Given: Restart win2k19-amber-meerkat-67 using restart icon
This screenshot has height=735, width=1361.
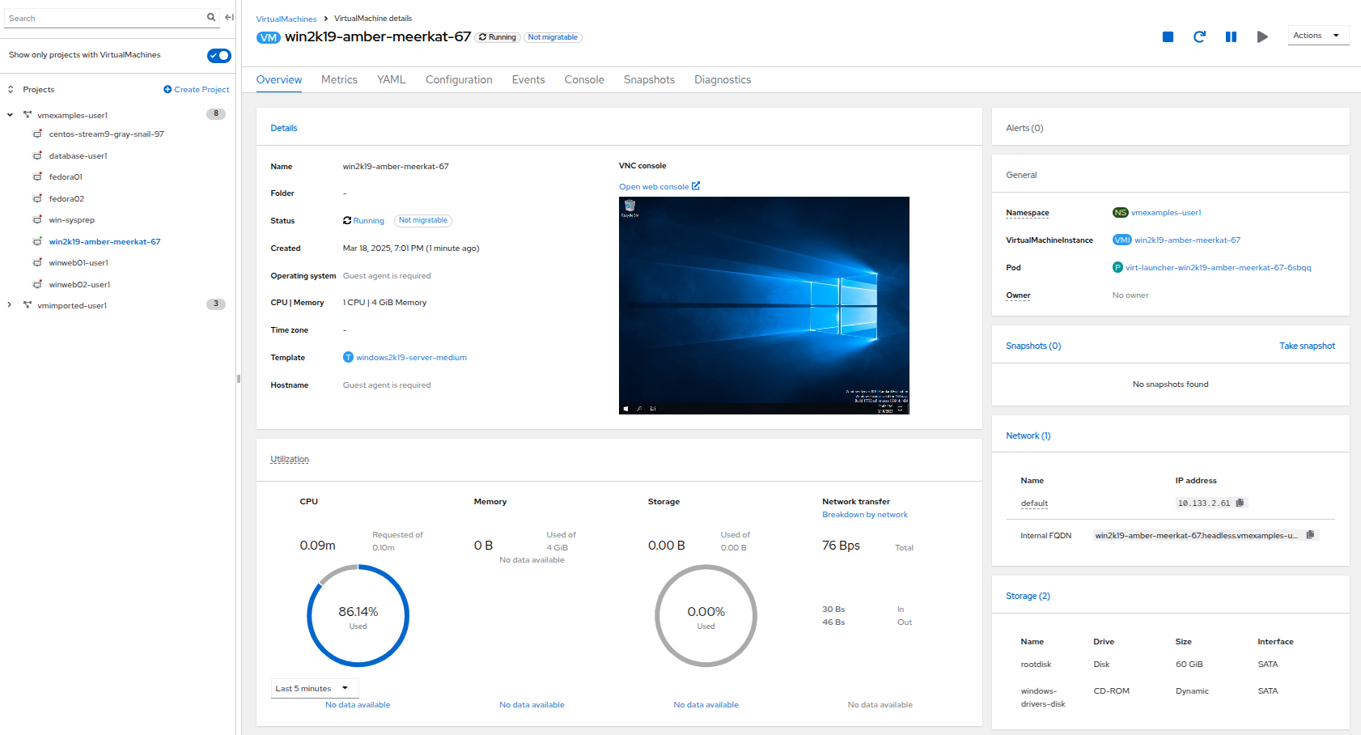Looking at the screenshot, I should [x=1199, y=36].
